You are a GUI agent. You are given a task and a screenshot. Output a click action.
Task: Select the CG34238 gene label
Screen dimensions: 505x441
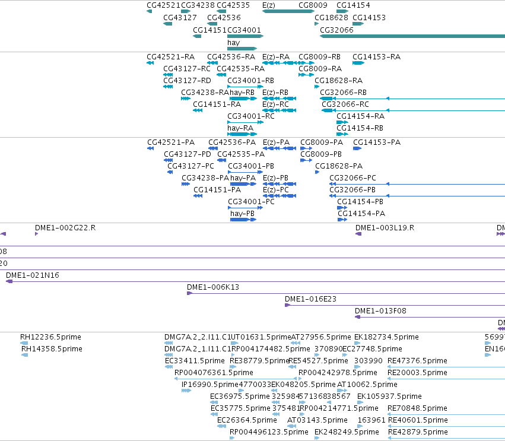pos(198,5)
